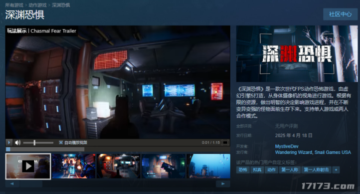Add a tag with the plus button
The image size is (360, 194).
pos(336,170)
